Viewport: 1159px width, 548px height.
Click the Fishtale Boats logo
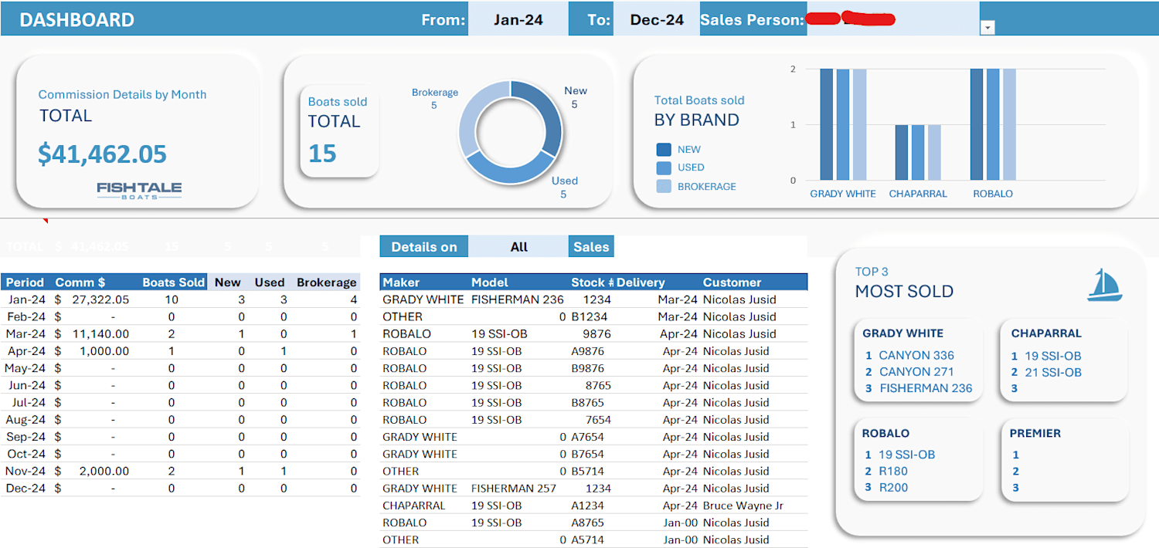coord(139,191)
